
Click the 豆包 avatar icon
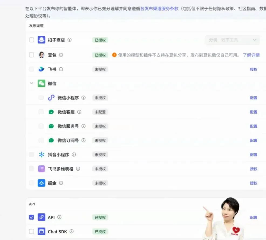coord(41,55)
